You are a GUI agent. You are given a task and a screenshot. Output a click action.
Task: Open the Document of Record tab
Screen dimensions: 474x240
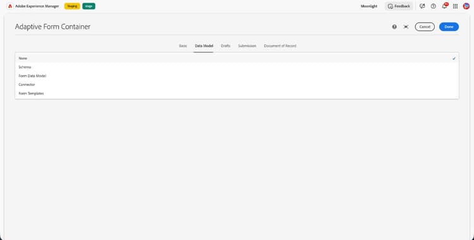[x=280, y=46]
